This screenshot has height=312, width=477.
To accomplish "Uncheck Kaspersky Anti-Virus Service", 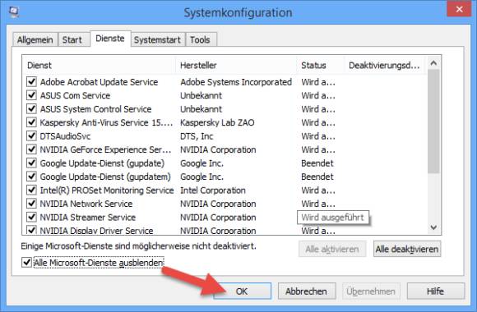I will [x=31, y=122].
